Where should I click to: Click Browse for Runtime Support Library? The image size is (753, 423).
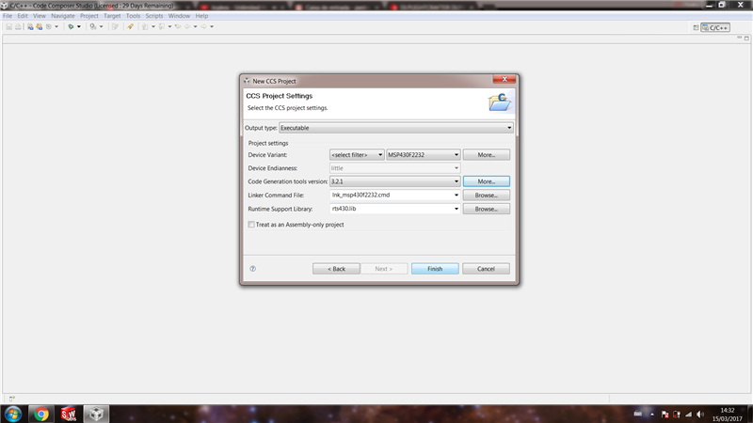pos(486,209)
